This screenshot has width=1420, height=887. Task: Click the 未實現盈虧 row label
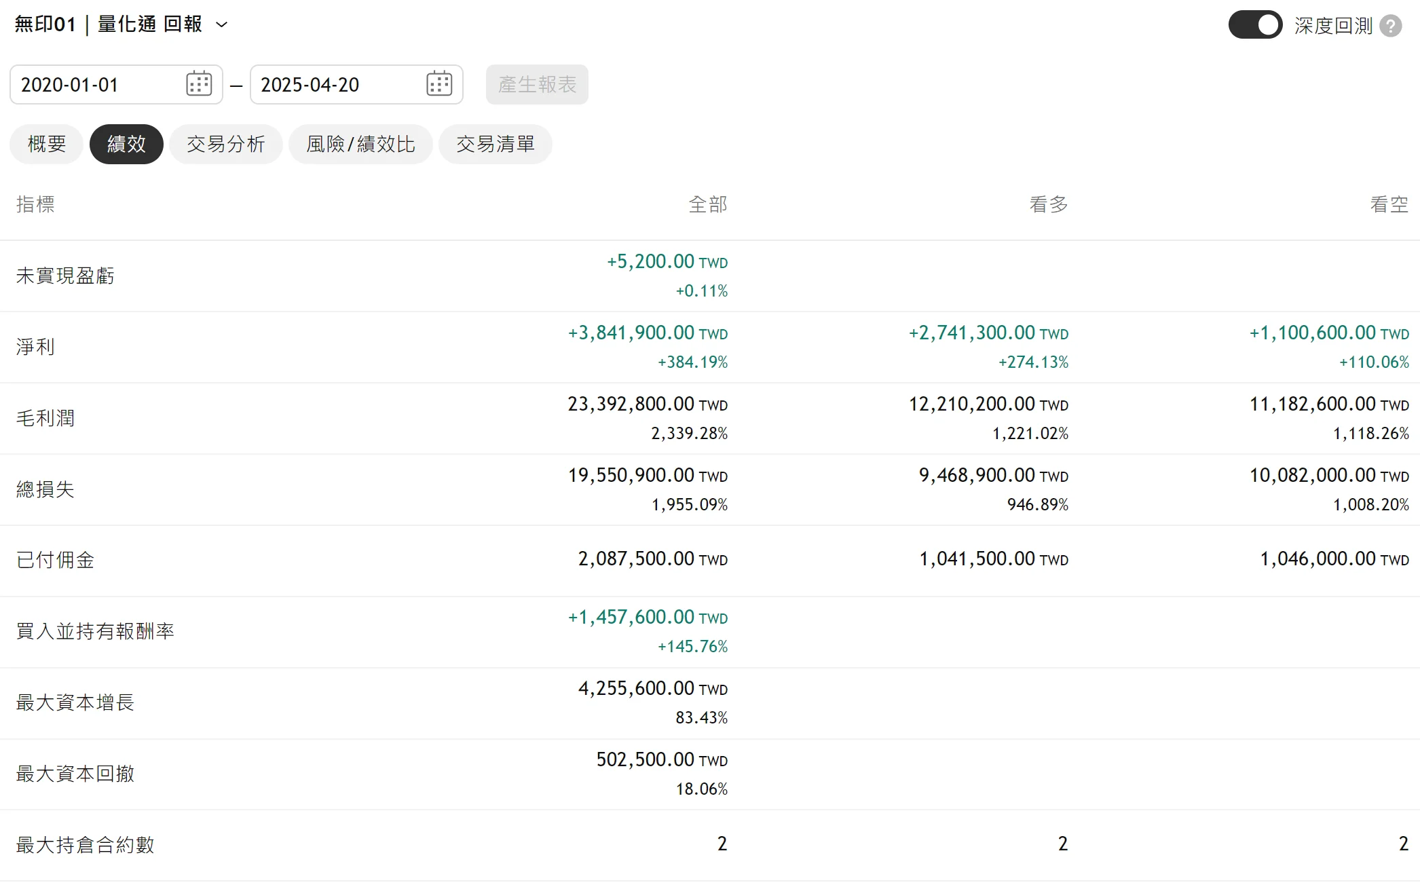click(65, 276)
